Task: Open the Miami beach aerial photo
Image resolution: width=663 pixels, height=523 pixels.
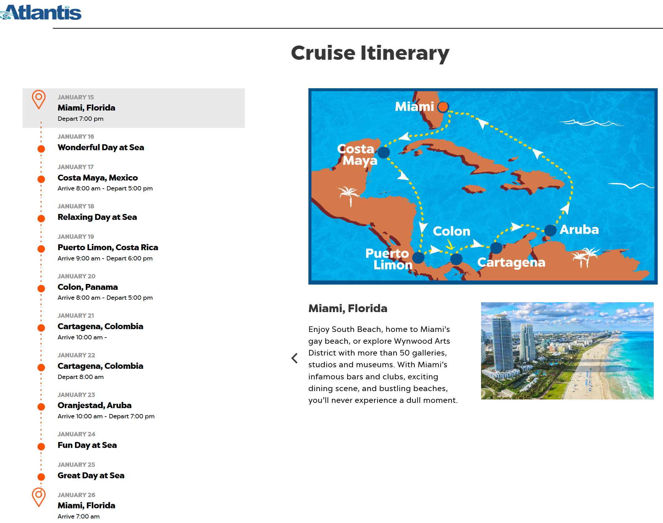Action: tap(567, 351)
